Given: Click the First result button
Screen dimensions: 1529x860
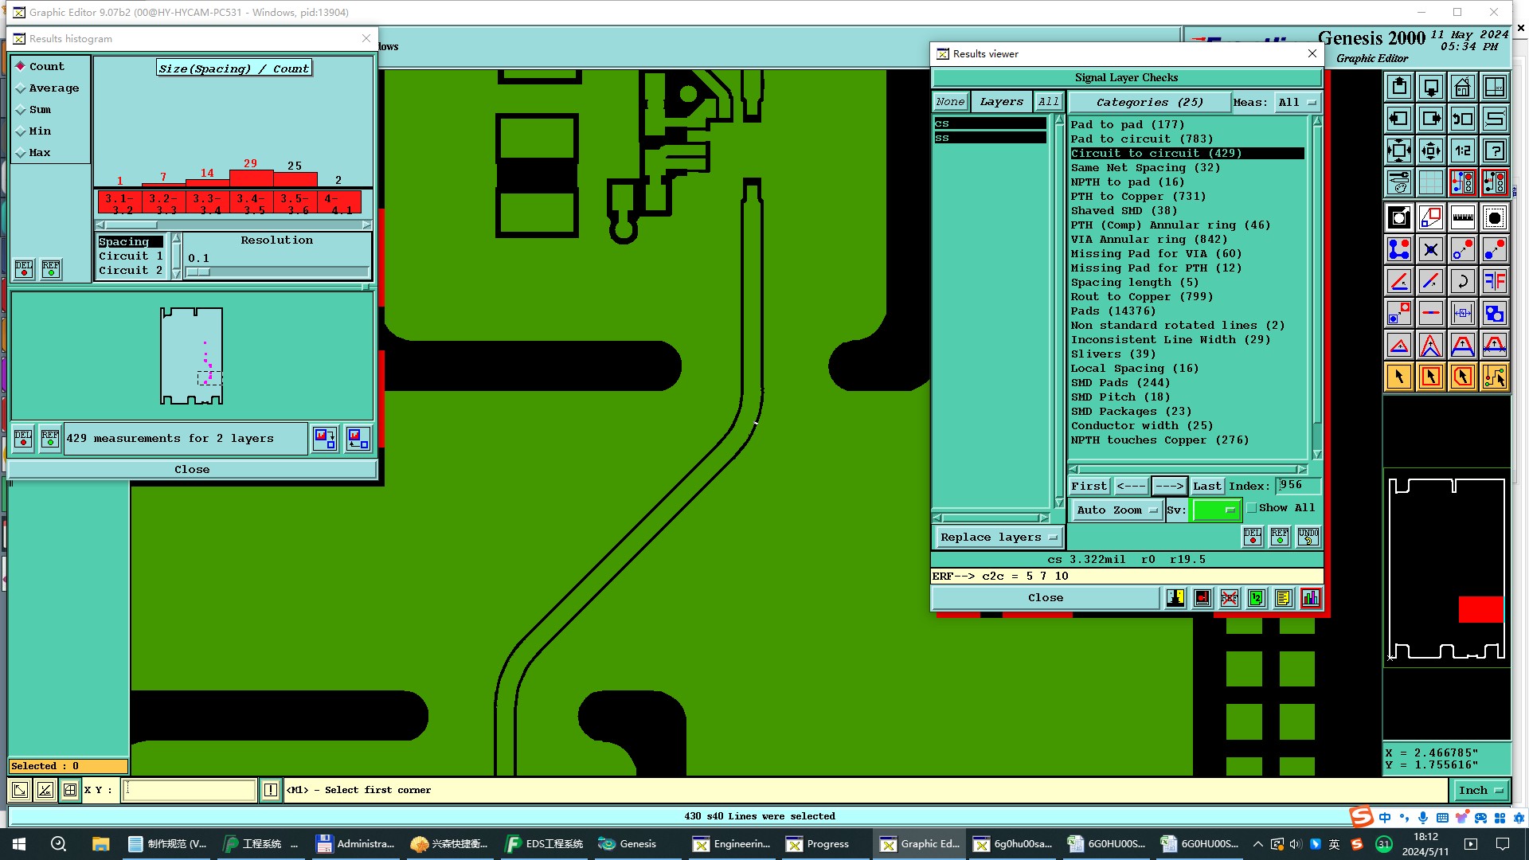Looking at the screenshot, I should tap(1089, 486).
